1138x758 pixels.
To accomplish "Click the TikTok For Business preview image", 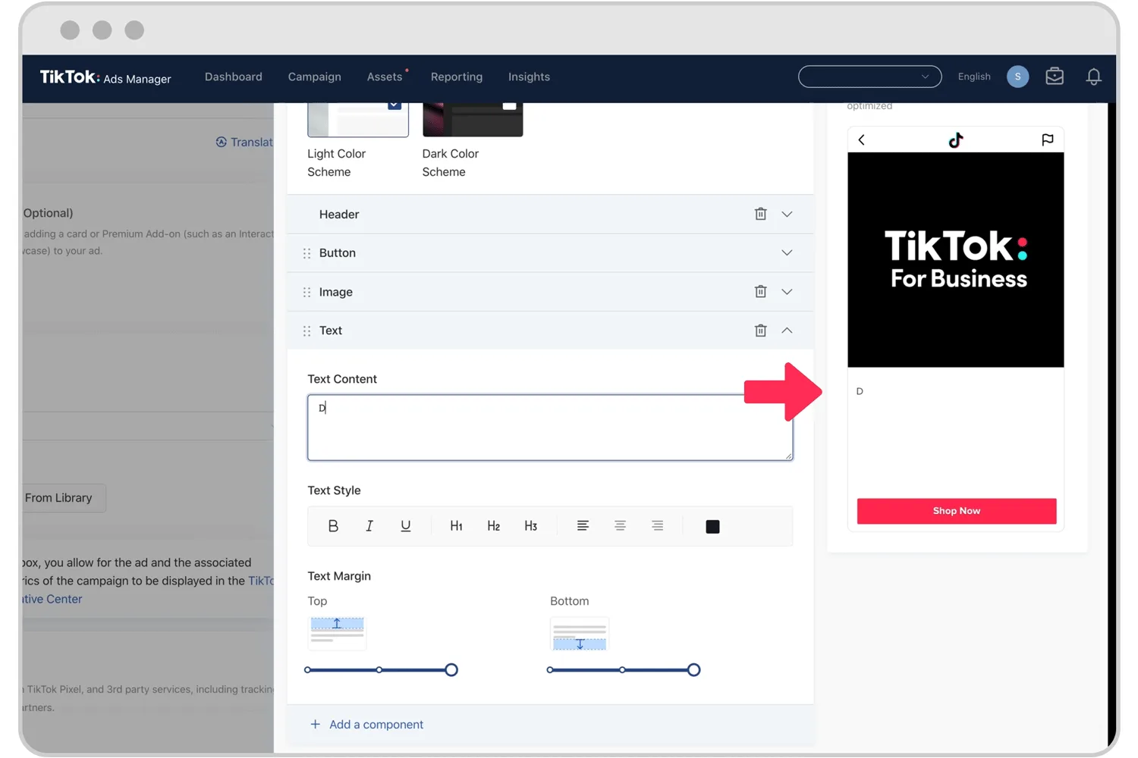I will [x=956, y=260].
